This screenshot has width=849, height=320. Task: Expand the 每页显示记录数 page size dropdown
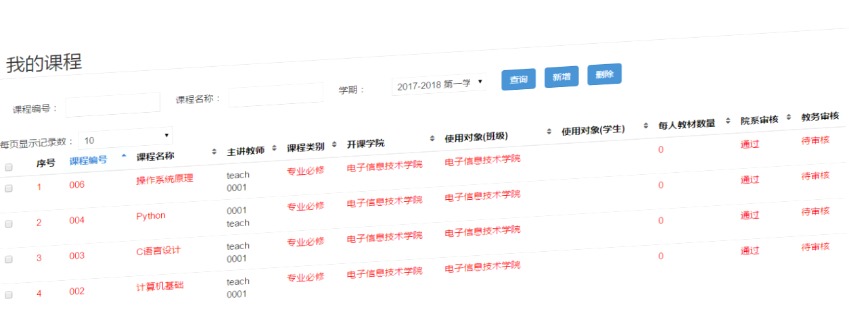point(125,138)
